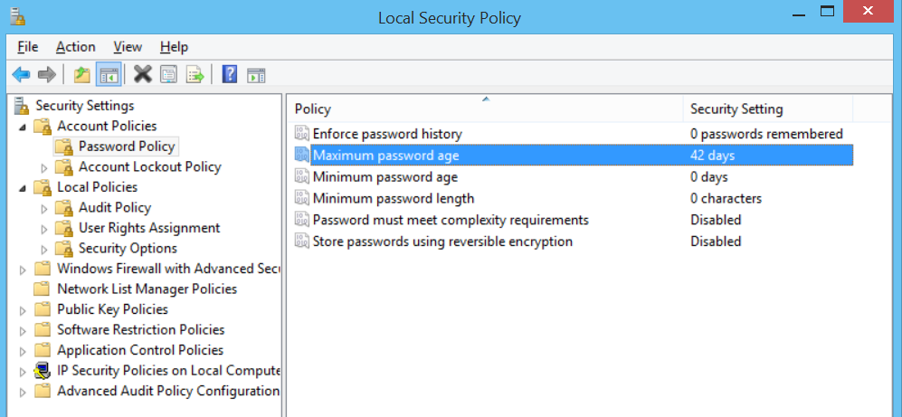Click the Export List toolbar icon
This screenshot has height=417, width=902.
click(195, 74)
